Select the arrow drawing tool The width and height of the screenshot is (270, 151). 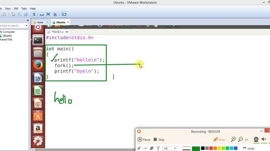pos(145,148)
